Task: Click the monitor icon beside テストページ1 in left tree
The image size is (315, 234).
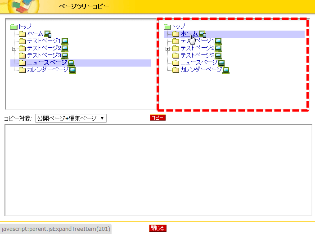Action: tap(65, 41)
